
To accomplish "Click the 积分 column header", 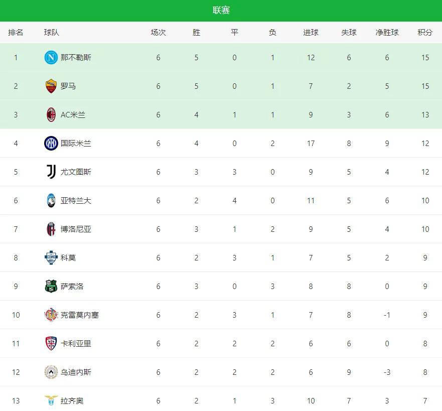I will [x=425, y=33].
